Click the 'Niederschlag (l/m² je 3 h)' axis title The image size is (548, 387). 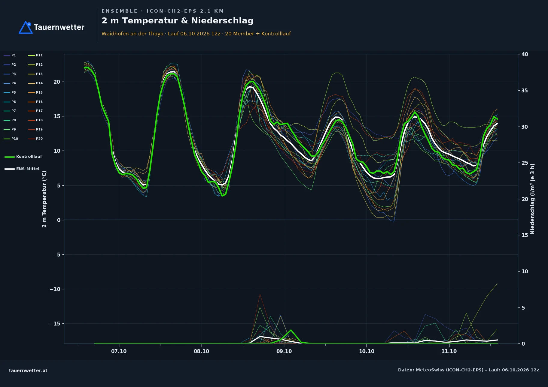click(x=532, y=199)
